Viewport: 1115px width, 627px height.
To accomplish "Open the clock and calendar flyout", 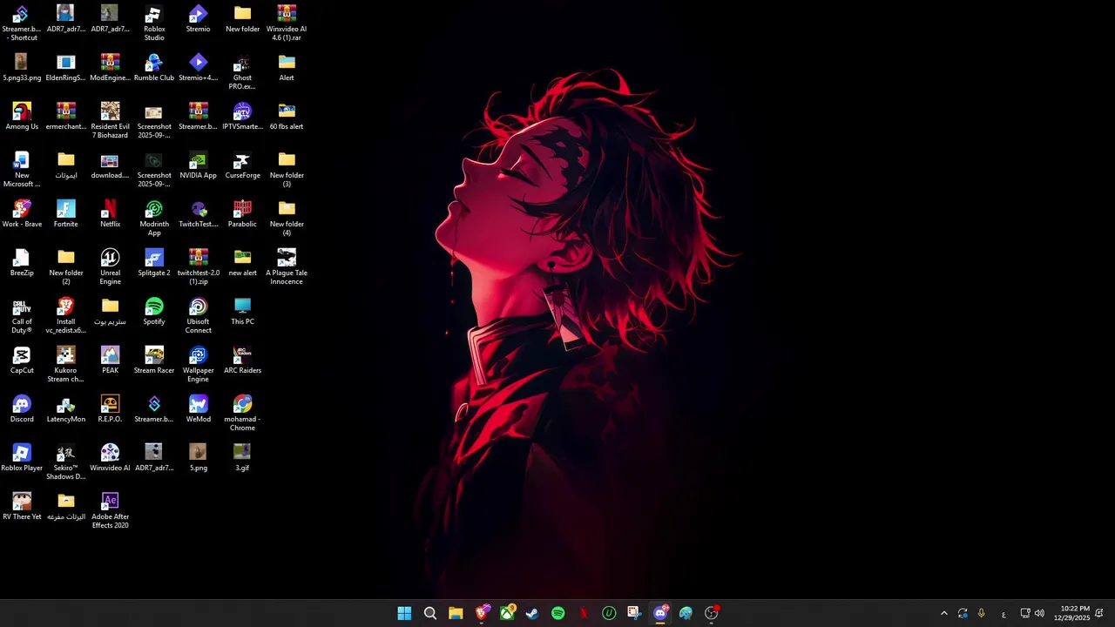I will (1071, 613).
